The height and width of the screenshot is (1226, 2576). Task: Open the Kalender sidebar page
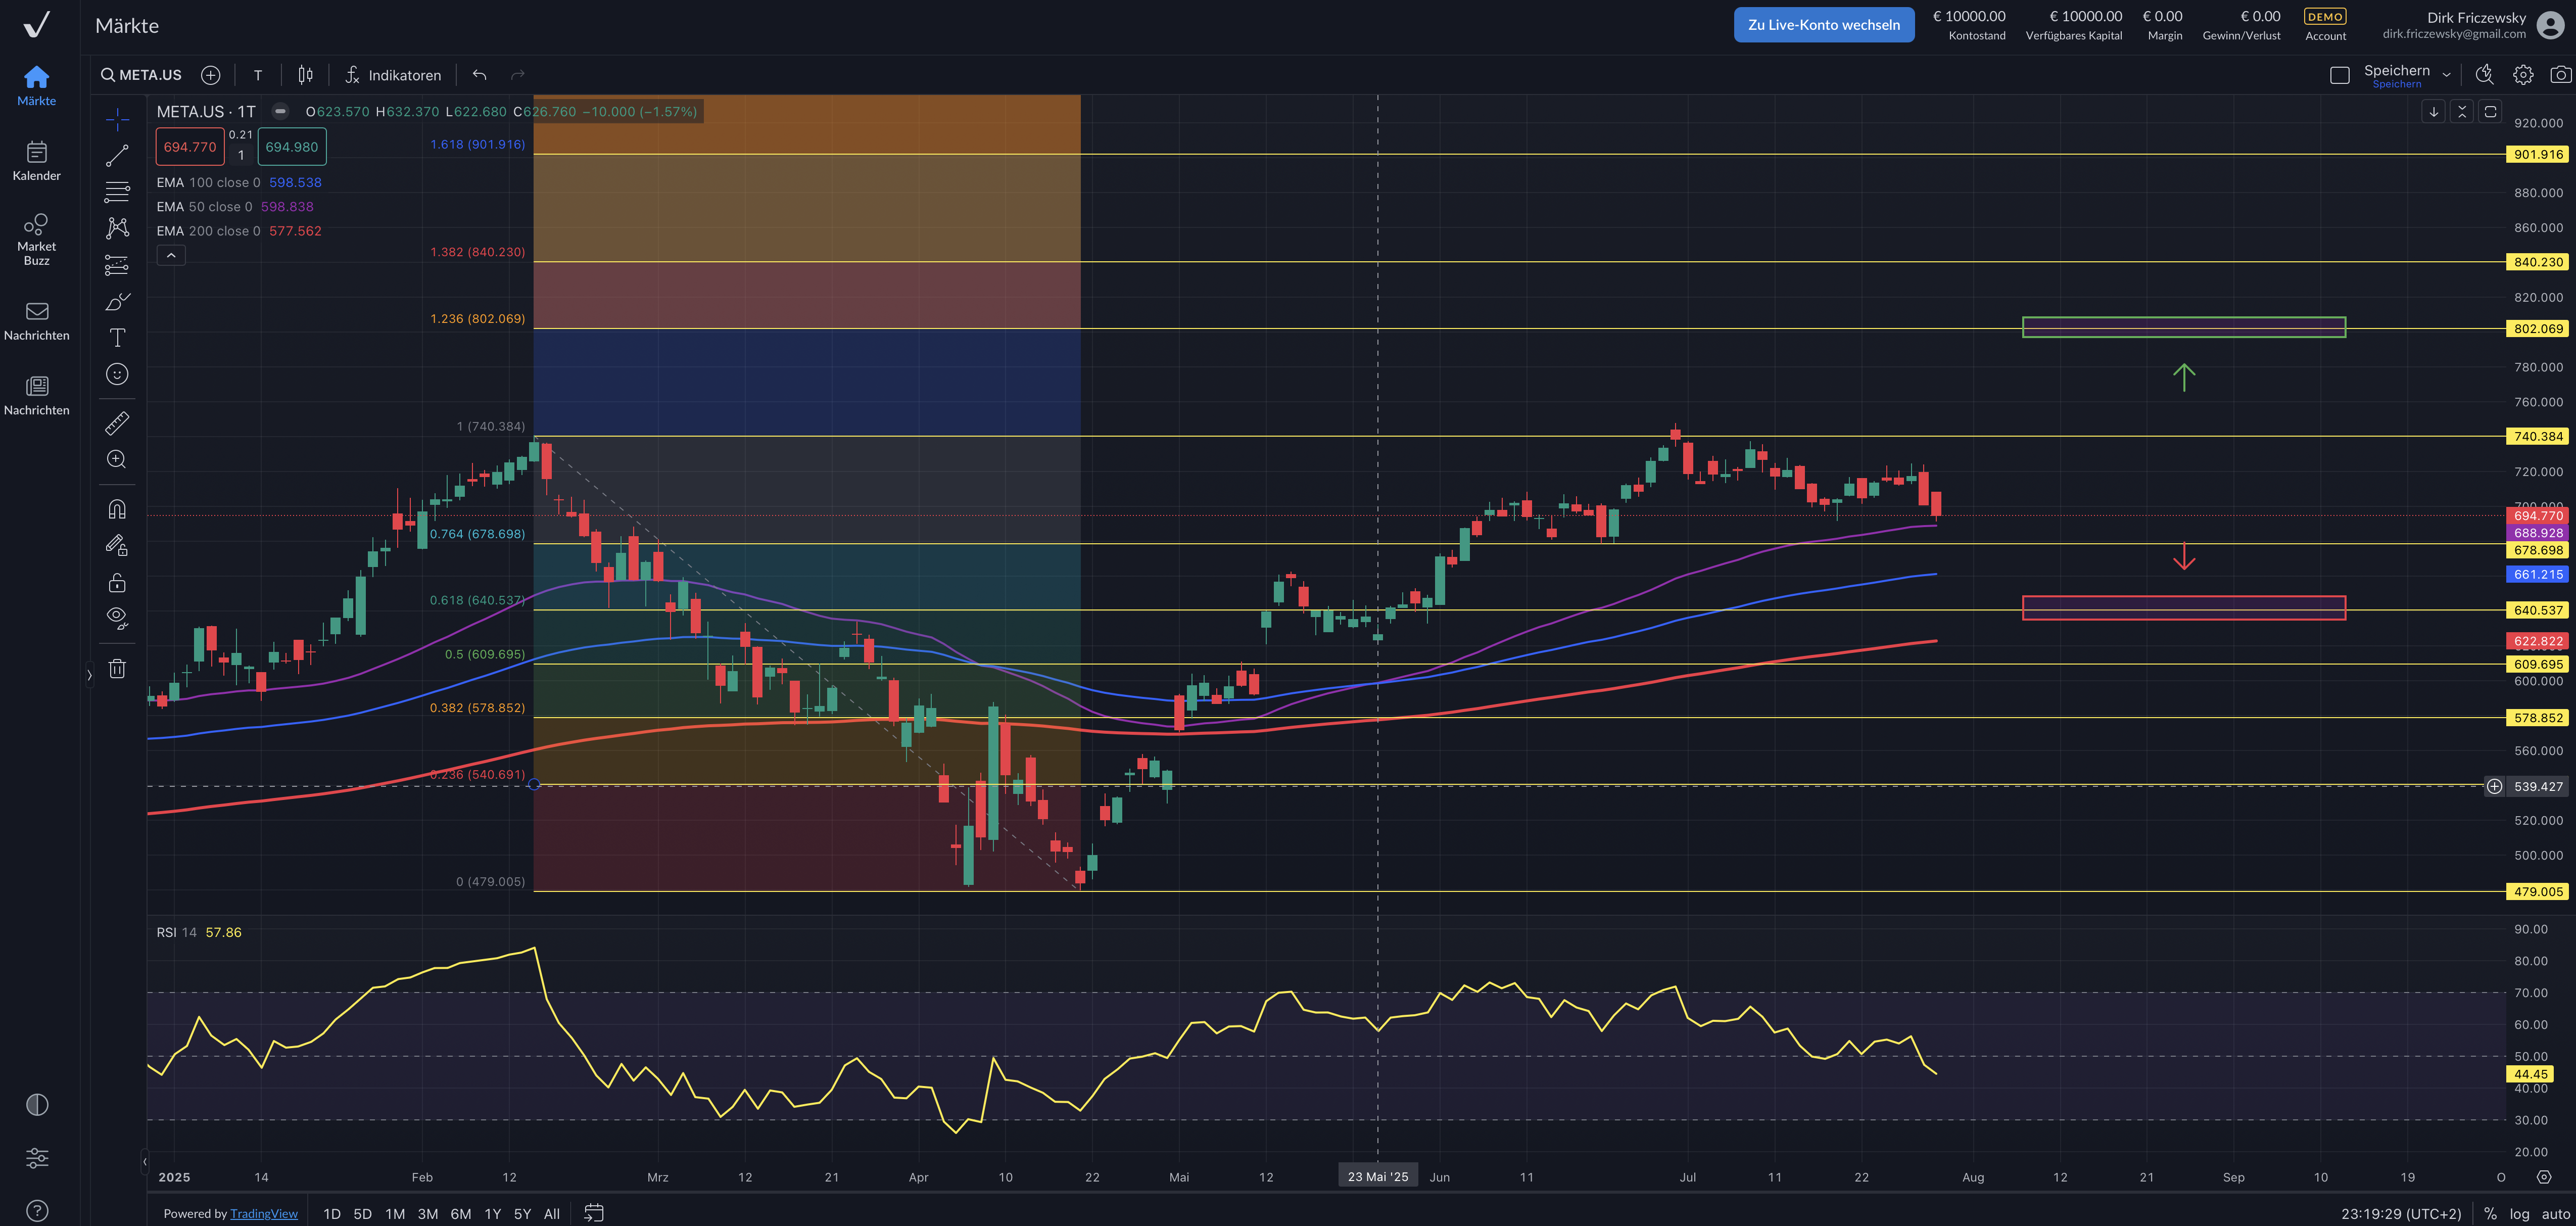coord(36,161)
